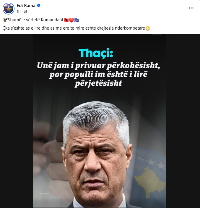Click the eagle emoji before Shumë
Viewport: 200px width, 208px height.
(x=5, y=20)
